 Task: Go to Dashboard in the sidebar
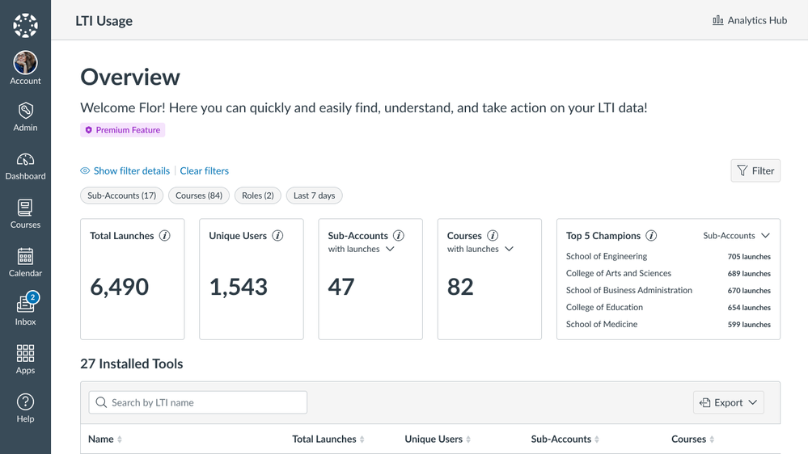pos(25,166)
